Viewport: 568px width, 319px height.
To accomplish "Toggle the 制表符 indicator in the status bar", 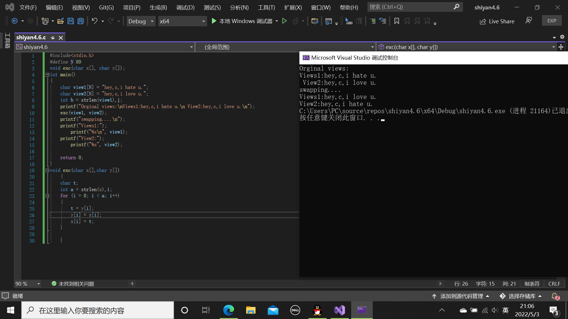I will pos(532,284).
